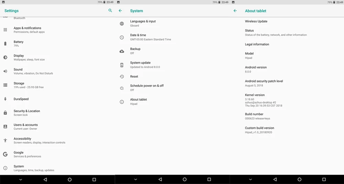
Task: Select Reset option
Action: point(172,77)
